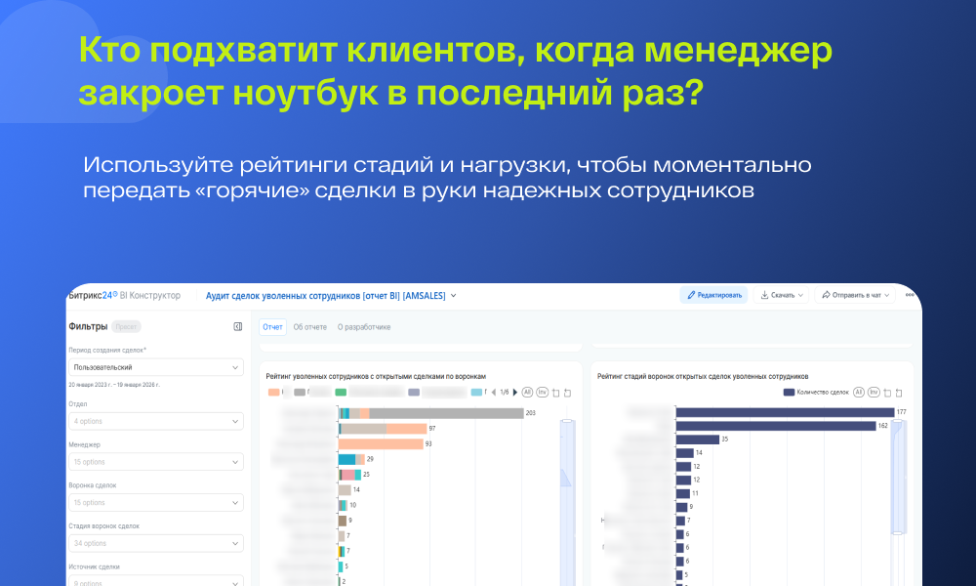Go to next legend page in employees chart
976x586 pixels.
514,393
